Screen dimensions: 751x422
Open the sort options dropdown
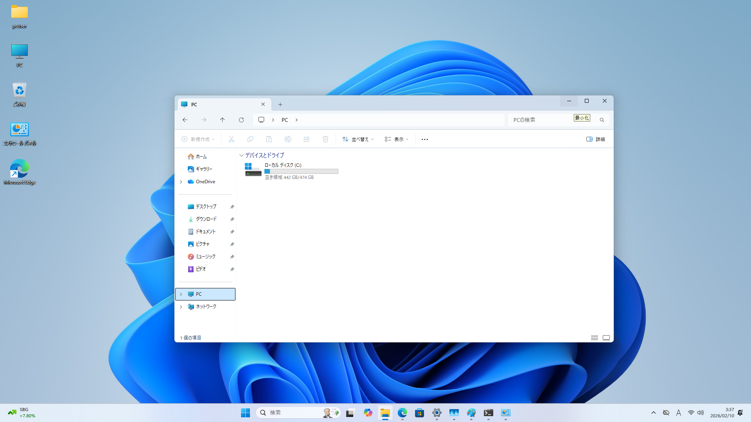[x=358, y=139]
